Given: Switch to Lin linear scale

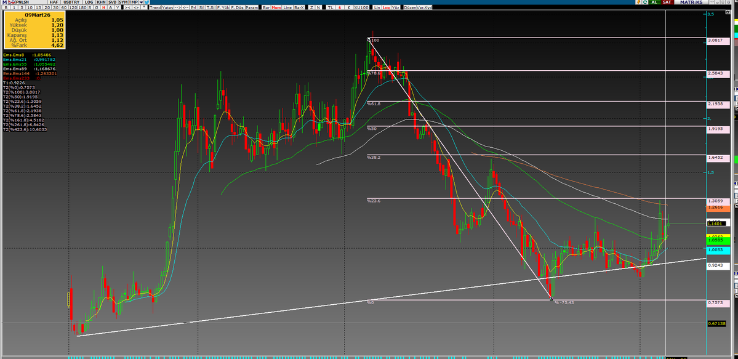Looking at the screenshot, I should [377, 7].
